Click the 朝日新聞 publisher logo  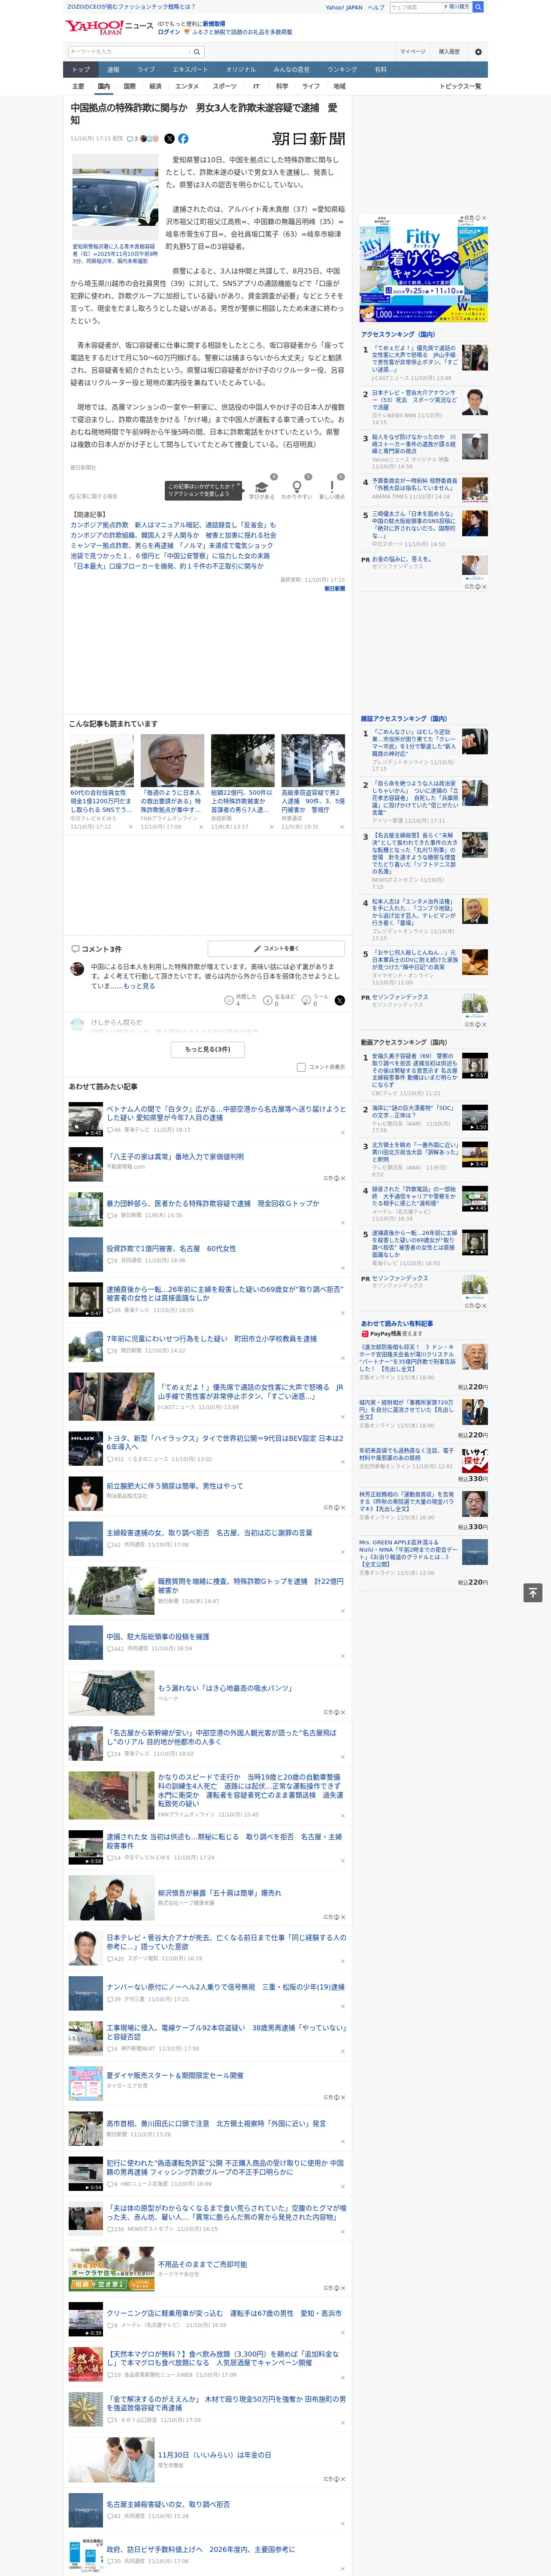(x=309, y=139)
